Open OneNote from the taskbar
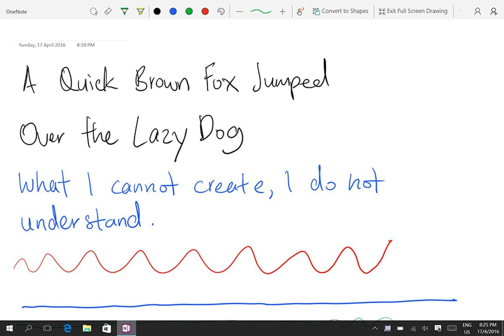504x336 pixels. tap(126, 328)
